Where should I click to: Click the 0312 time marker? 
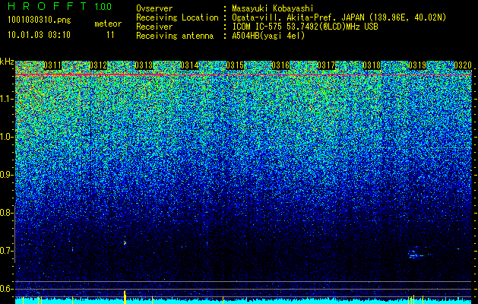click(x=98, y=65)
